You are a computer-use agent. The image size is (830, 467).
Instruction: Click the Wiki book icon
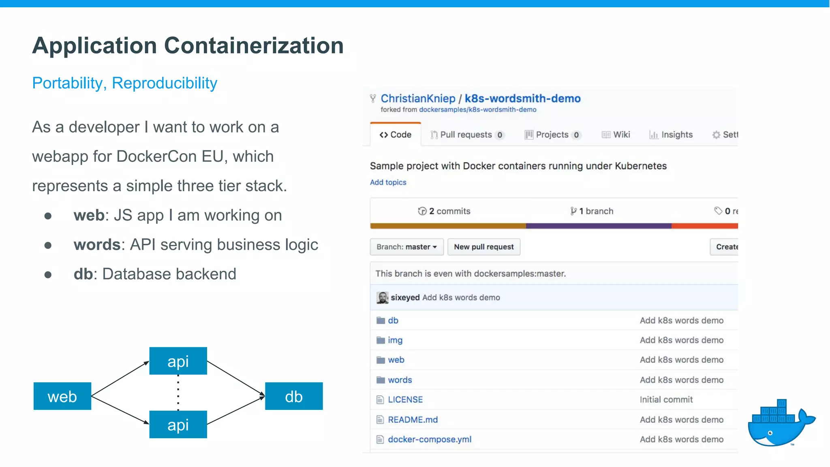pos(606,135)
